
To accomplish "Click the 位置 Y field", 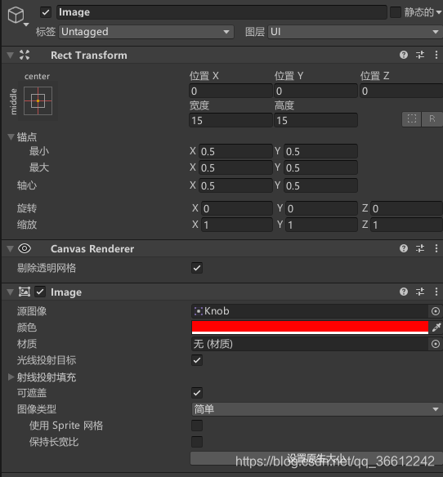I will [x=315, y=91].
